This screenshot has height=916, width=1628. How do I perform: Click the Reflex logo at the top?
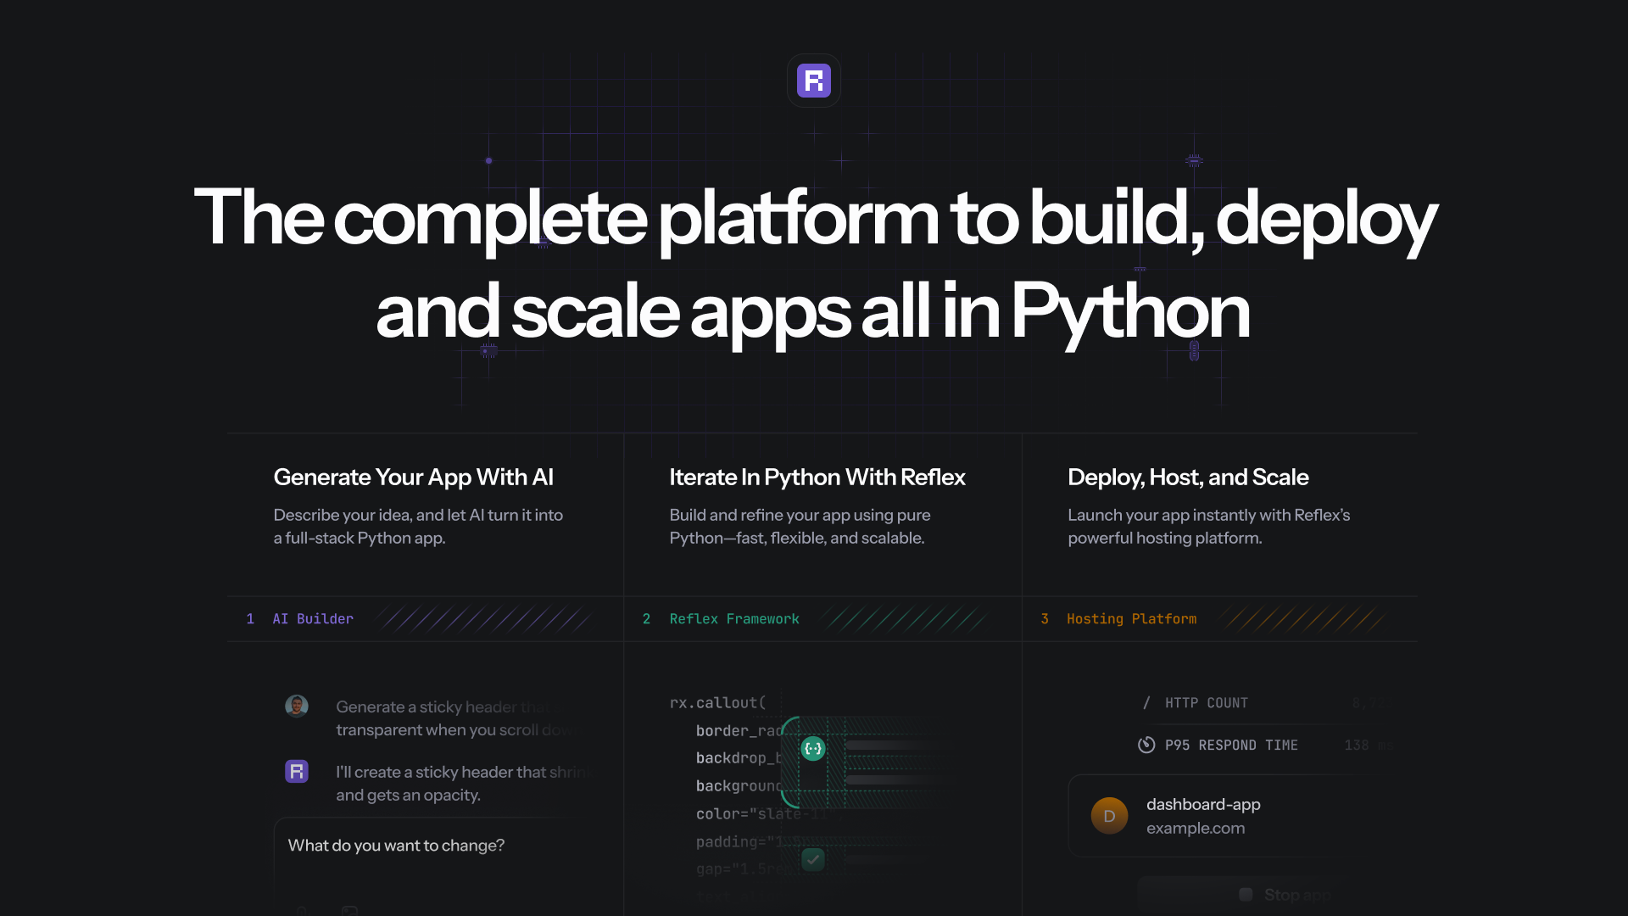click(813, 80)
